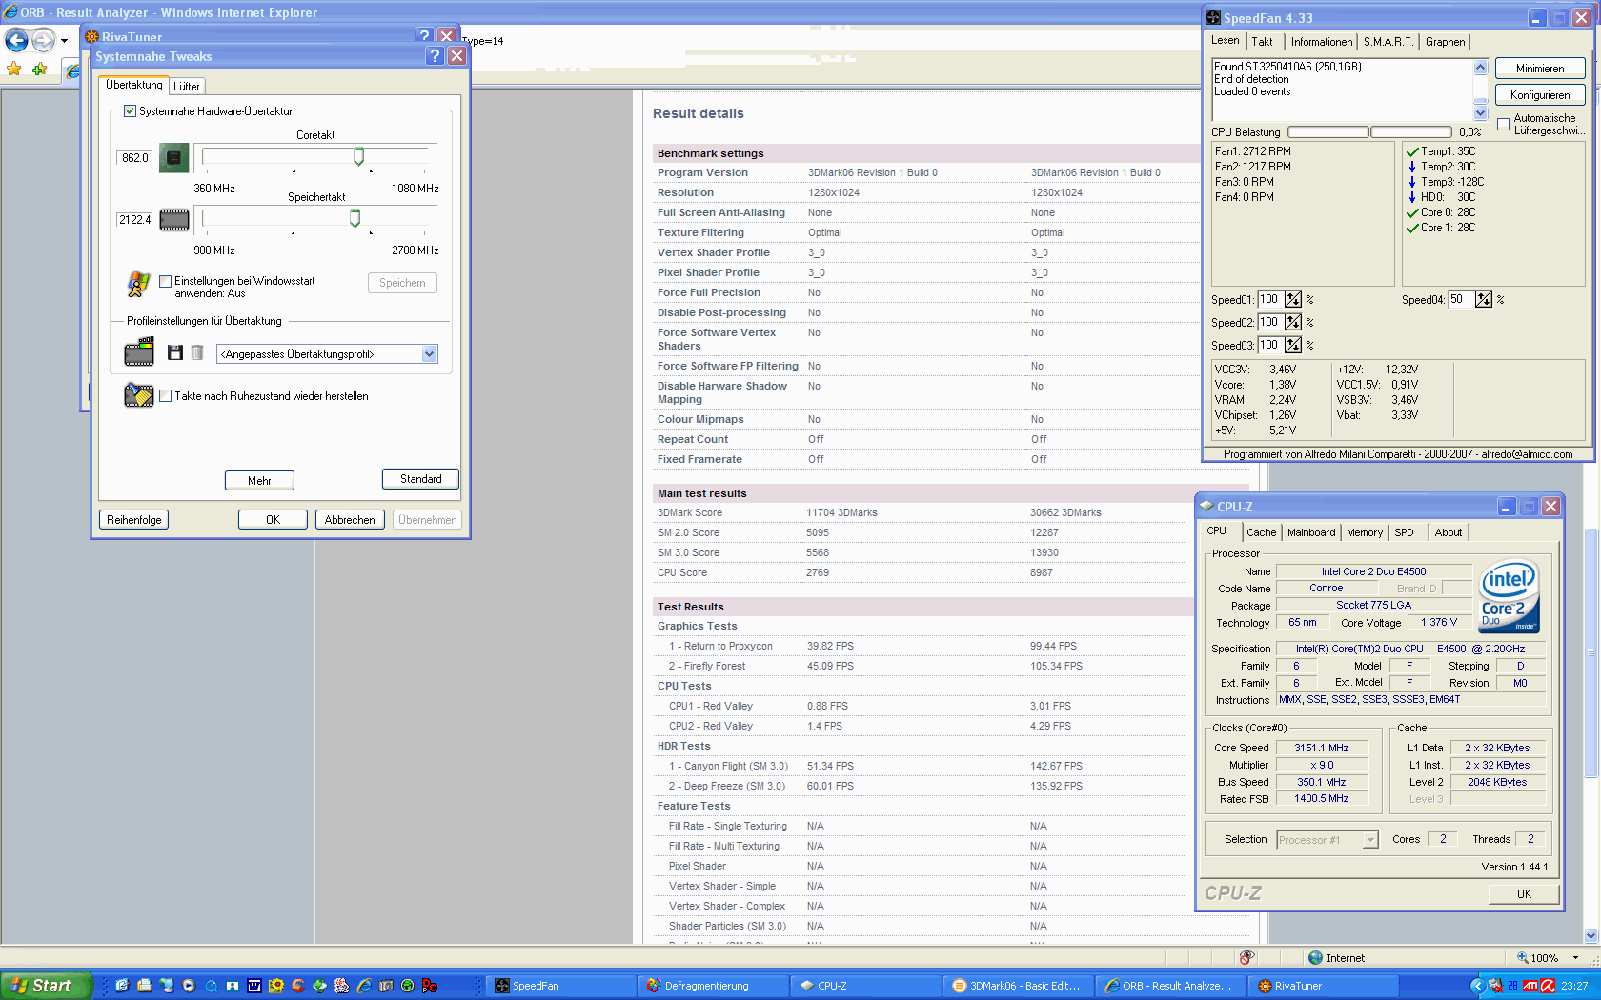Click the memory chip icon beside Speichertakt
The height and width of the screenshot is (1000, 1601).
pos(173,220)
